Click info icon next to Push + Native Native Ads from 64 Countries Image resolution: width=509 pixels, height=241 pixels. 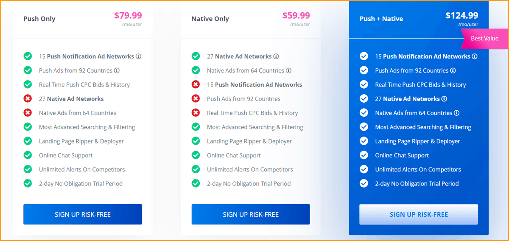pos(457,113)
